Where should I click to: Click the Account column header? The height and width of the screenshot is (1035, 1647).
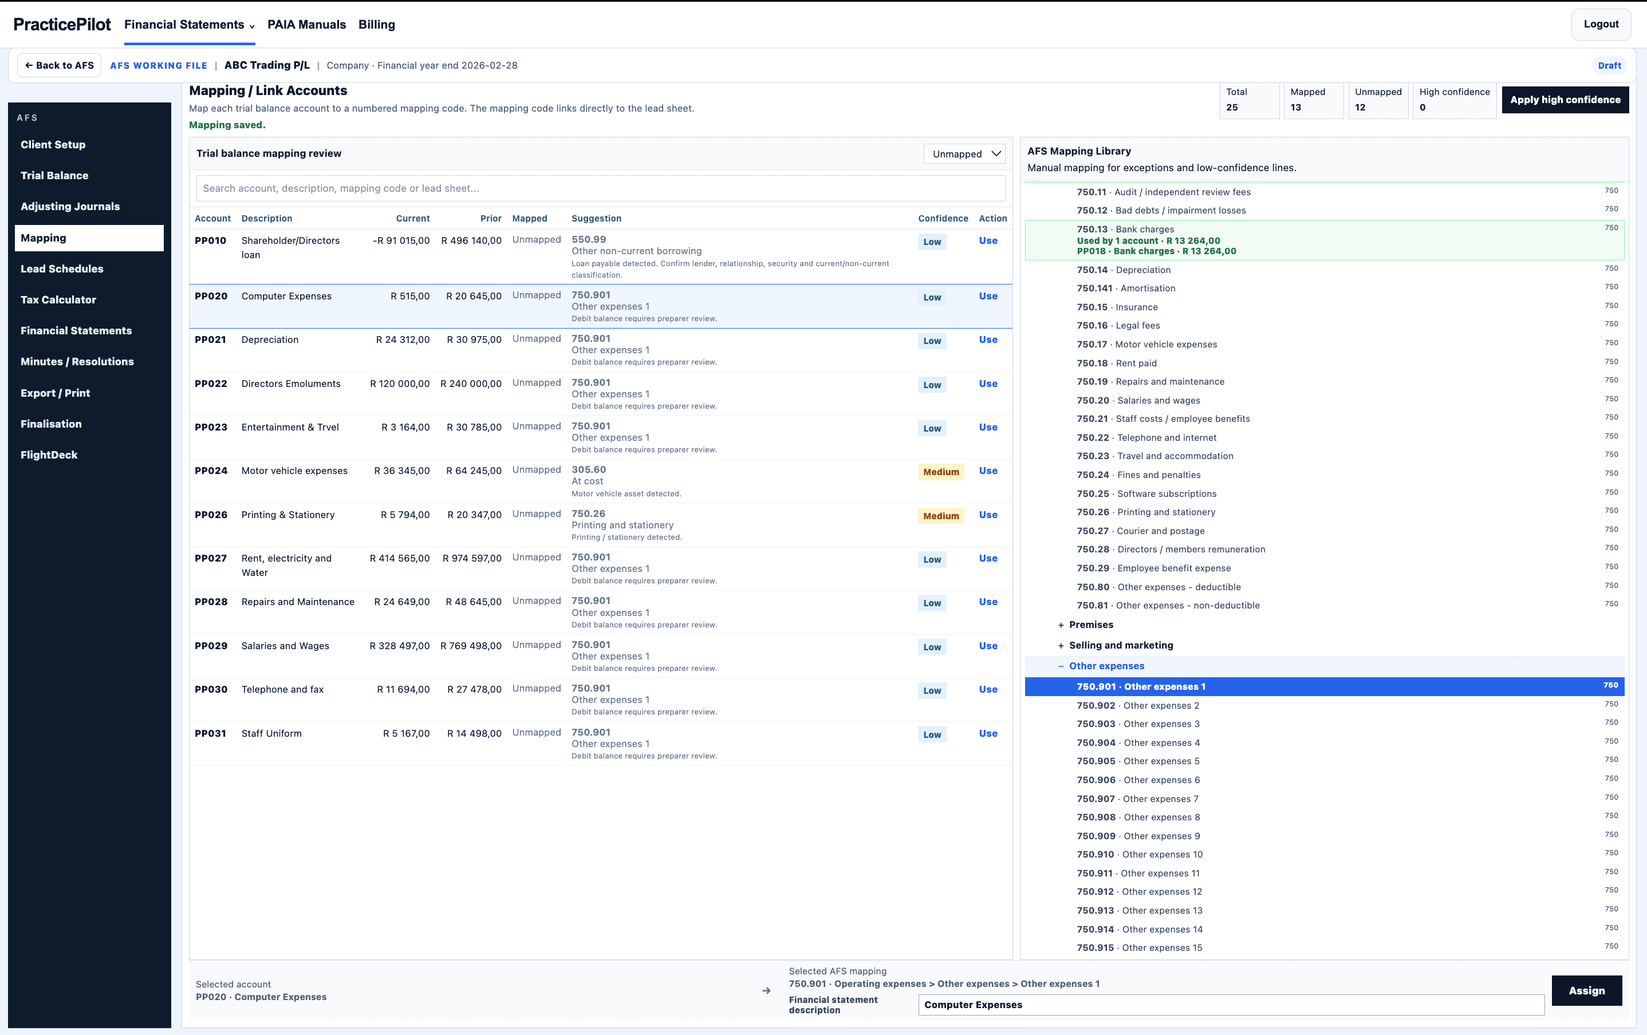coord(212,219)
